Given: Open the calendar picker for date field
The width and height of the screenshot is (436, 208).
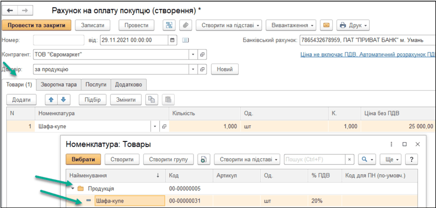Looking at the screenshot, I should [x=172, y=40].
